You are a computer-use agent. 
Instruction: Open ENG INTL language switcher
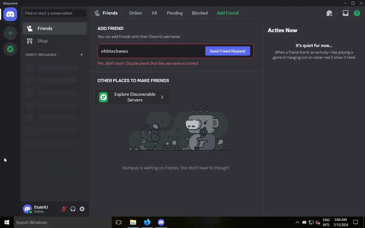pos(326,222)
